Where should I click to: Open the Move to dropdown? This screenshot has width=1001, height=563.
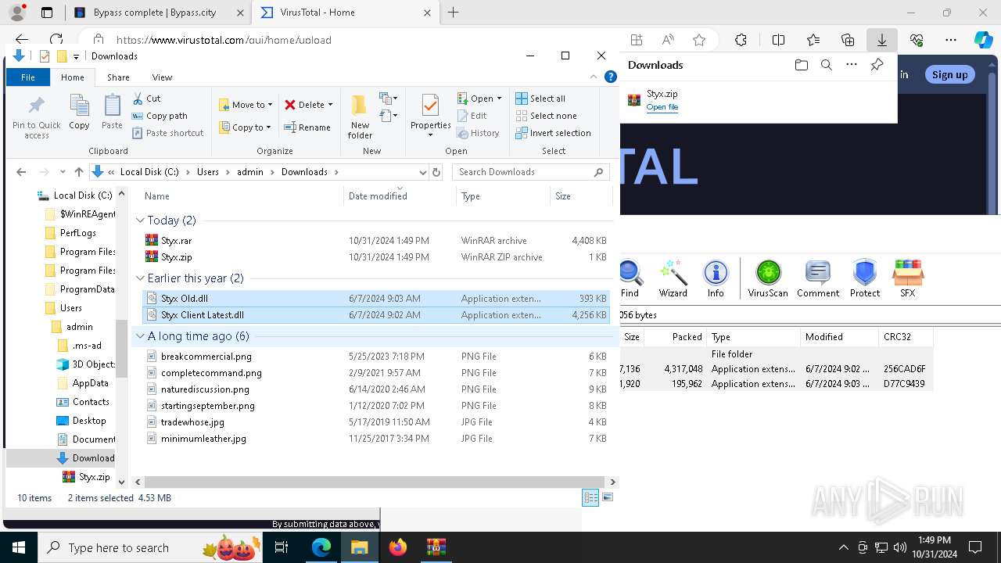[x=246, y=105]
